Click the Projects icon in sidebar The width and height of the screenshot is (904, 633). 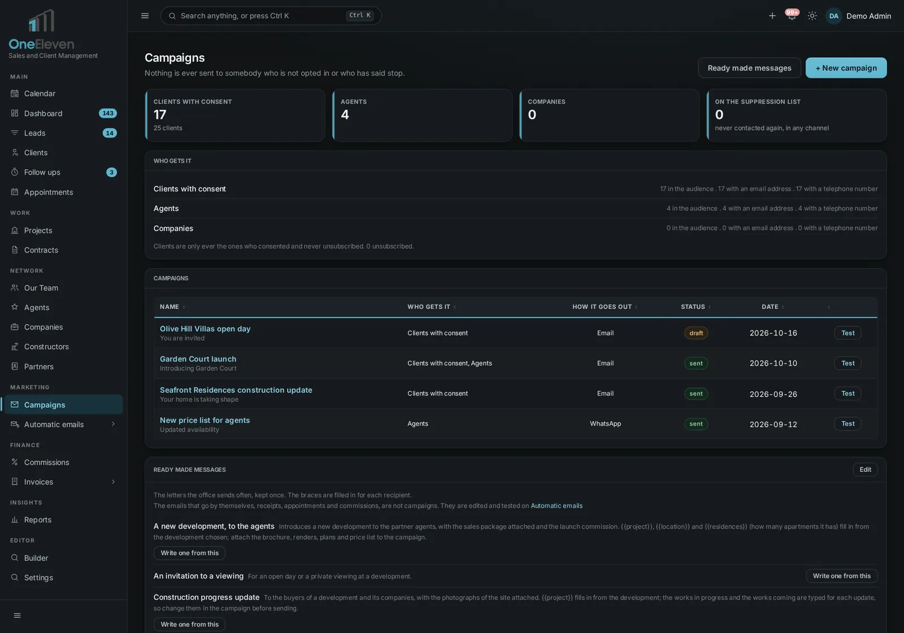pos(15,231)
